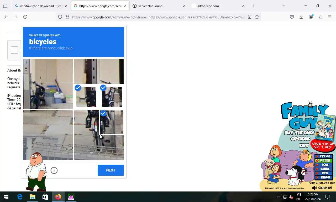Screen dimensions: 336x202
Task: Open the network tray icon
Action: pyautogui.click(x=285, y=197)
